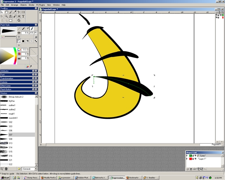Click the trash icon below Strokes list
This screenshot has width=225, height=180.
[x=6, y=169]
